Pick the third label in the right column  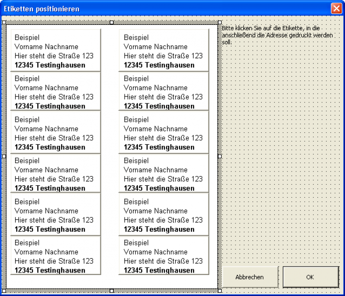click(x=164, y=133)
